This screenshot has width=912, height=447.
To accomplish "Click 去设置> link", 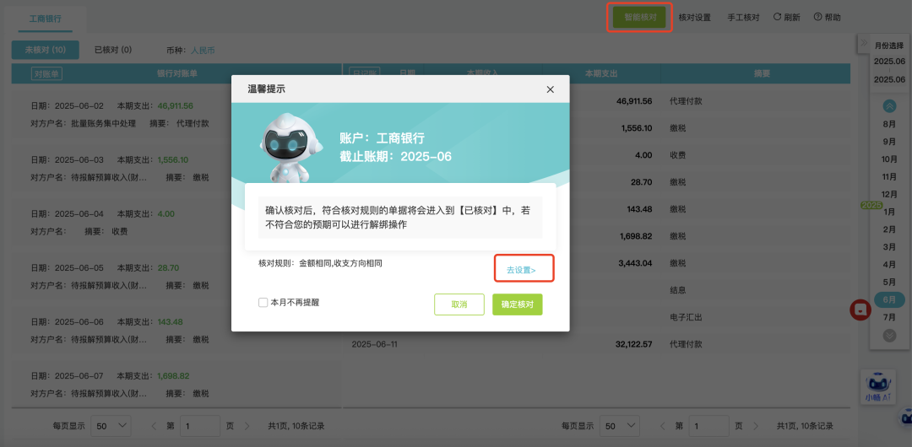I will point(521,270).
